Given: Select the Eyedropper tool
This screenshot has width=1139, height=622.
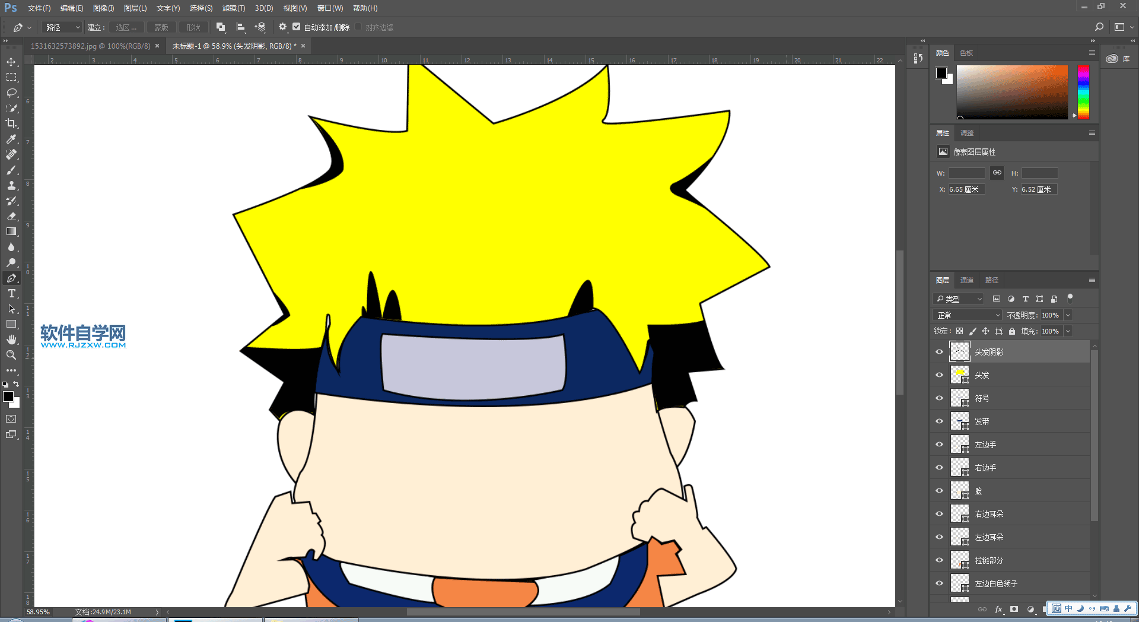Looking at the screenshot, I should (11, 139).
